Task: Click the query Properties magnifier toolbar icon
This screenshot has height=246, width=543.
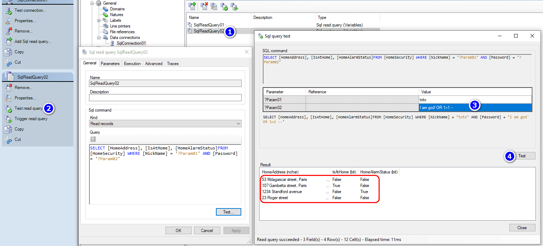Action: tap(214, 6)
